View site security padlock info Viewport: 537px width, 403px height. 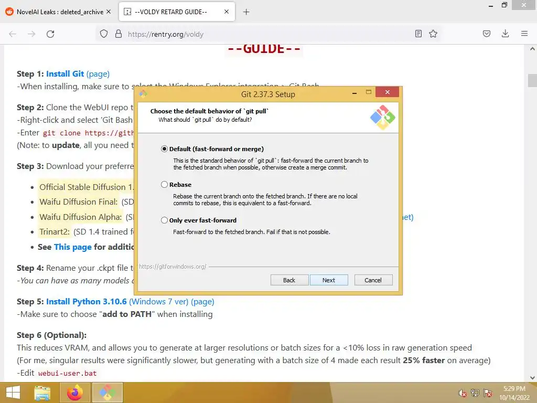[119, 34]
